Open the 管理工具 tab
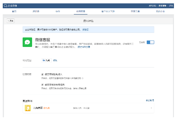 pyautogui.click(x=135, y=11)
